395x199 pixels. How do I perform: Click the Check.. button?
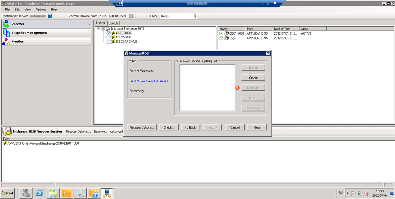[x=169, y=127]
